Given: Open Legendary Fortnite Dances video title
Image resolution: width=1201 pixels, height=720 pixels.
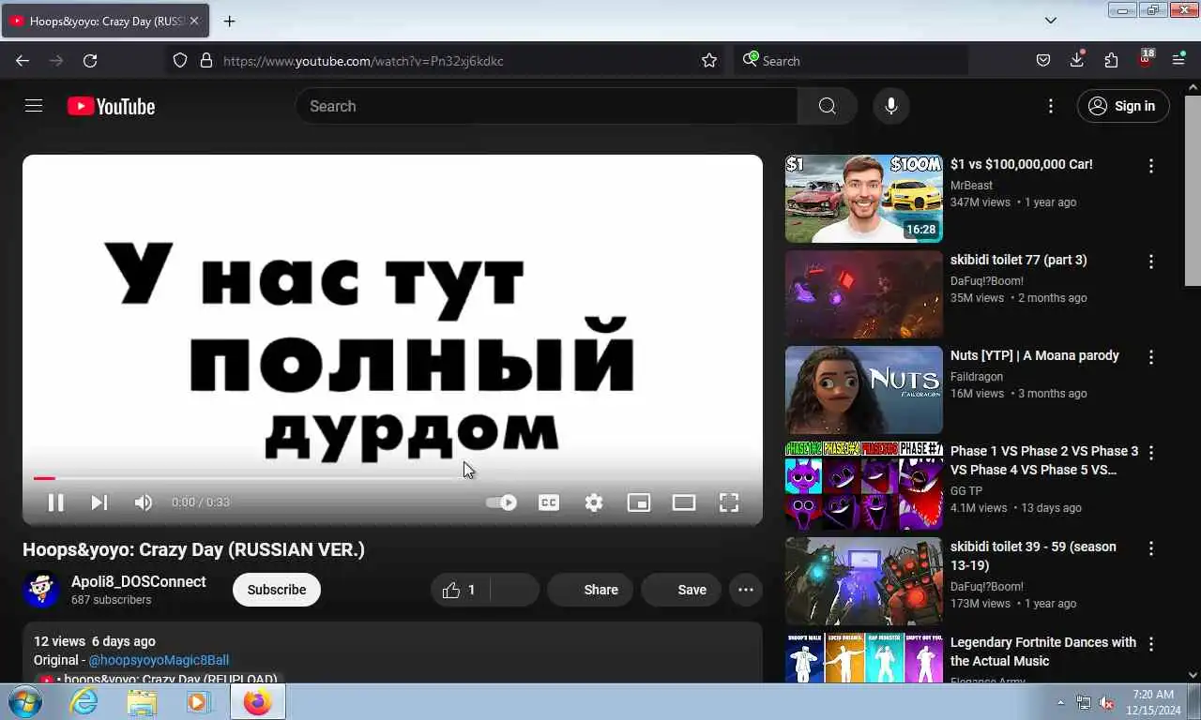Looking at the screenshot, I should pyautogui.click(x=1043, y=652).
